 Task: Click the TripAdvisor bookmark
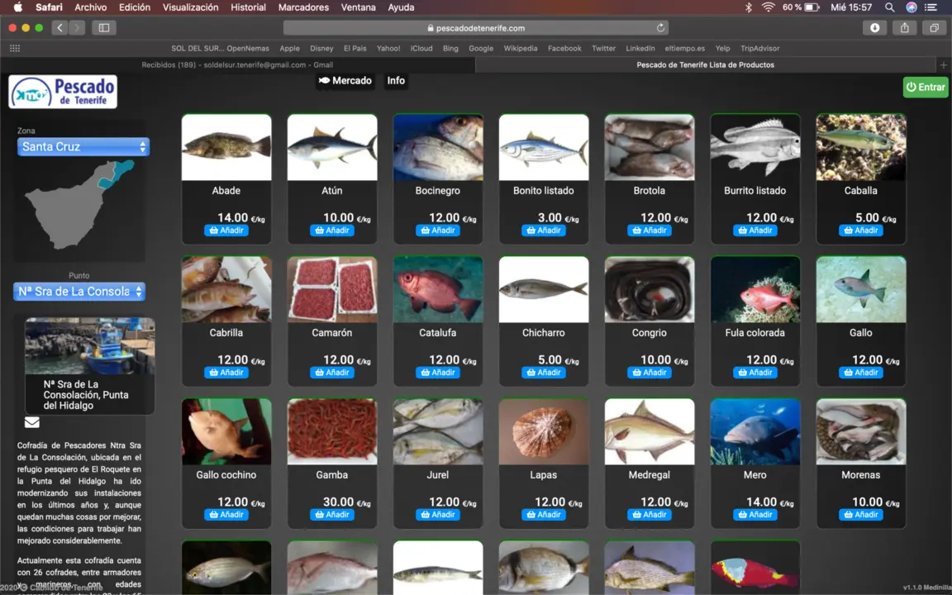pos(759,49)
